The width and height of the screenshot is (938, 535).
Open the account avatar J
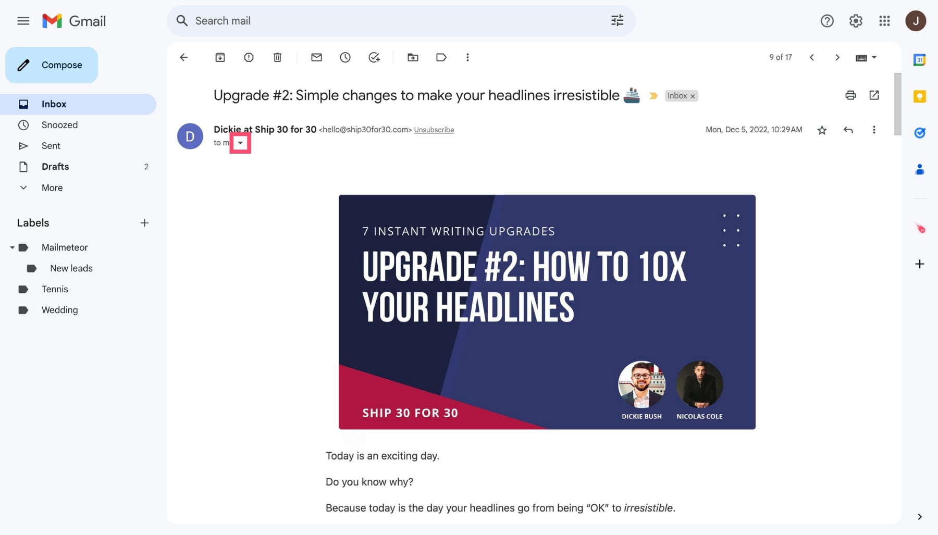pos(916,21)
